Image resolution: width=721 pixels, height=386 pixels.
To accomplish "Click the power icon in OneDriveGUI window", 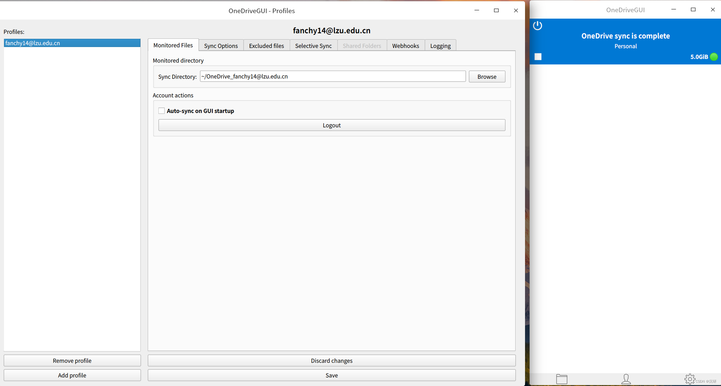I will tap(538, 26).
